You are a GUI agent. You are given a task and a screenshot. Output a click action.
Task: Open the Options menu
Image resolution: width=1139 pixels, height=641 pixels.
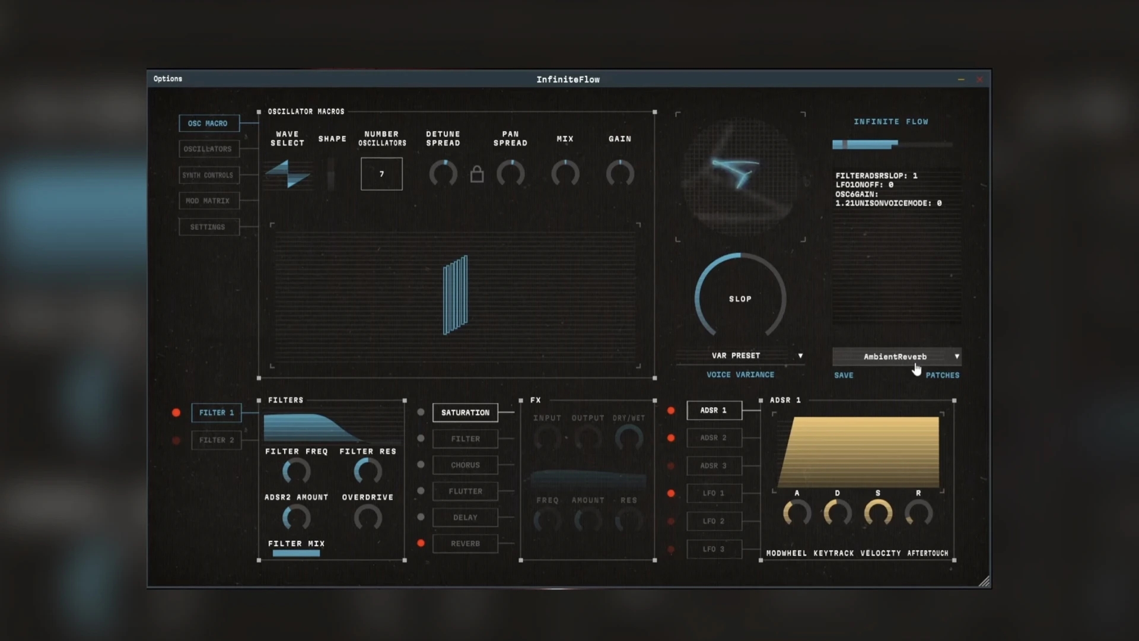pyautogui.click(x=167, y=78)
